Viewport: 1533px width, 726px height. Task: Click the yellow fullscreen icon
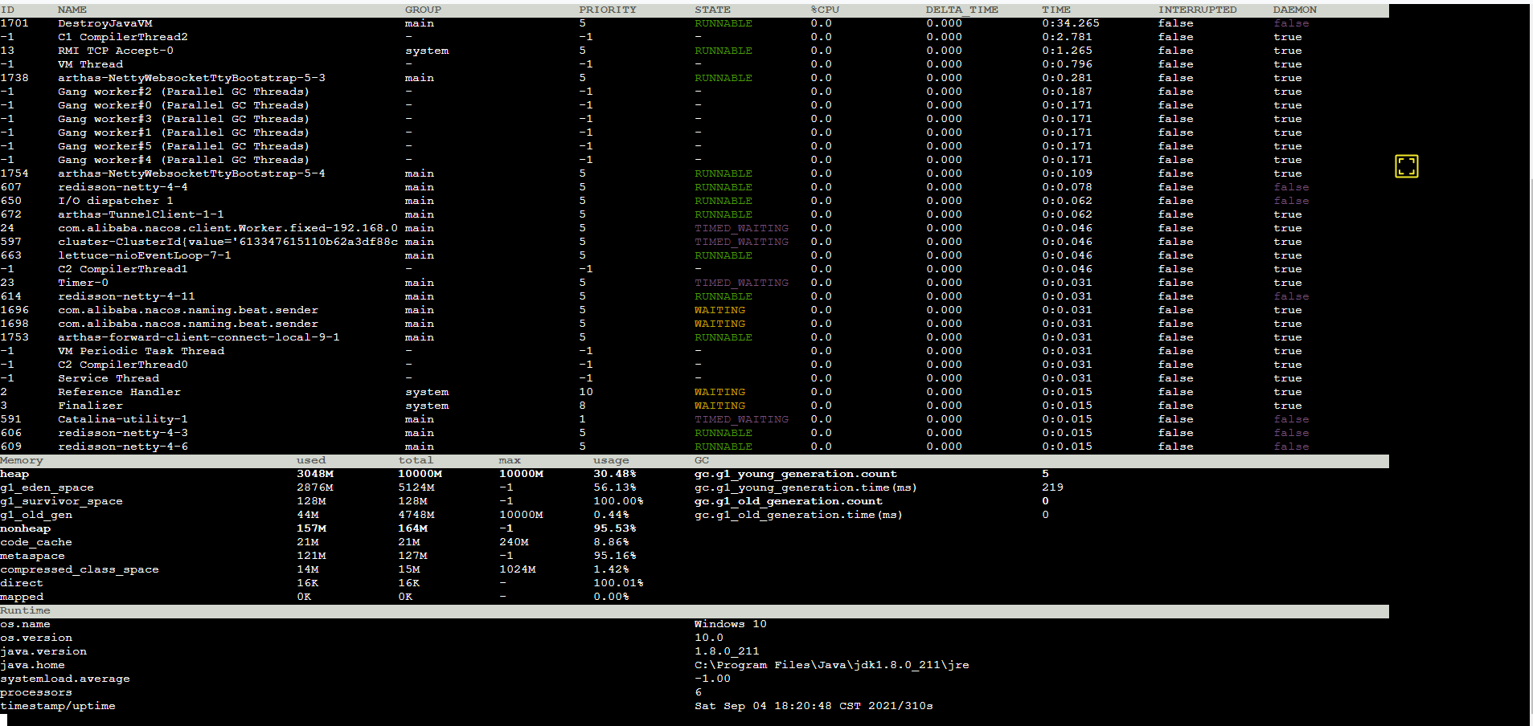click(1406, 166)
